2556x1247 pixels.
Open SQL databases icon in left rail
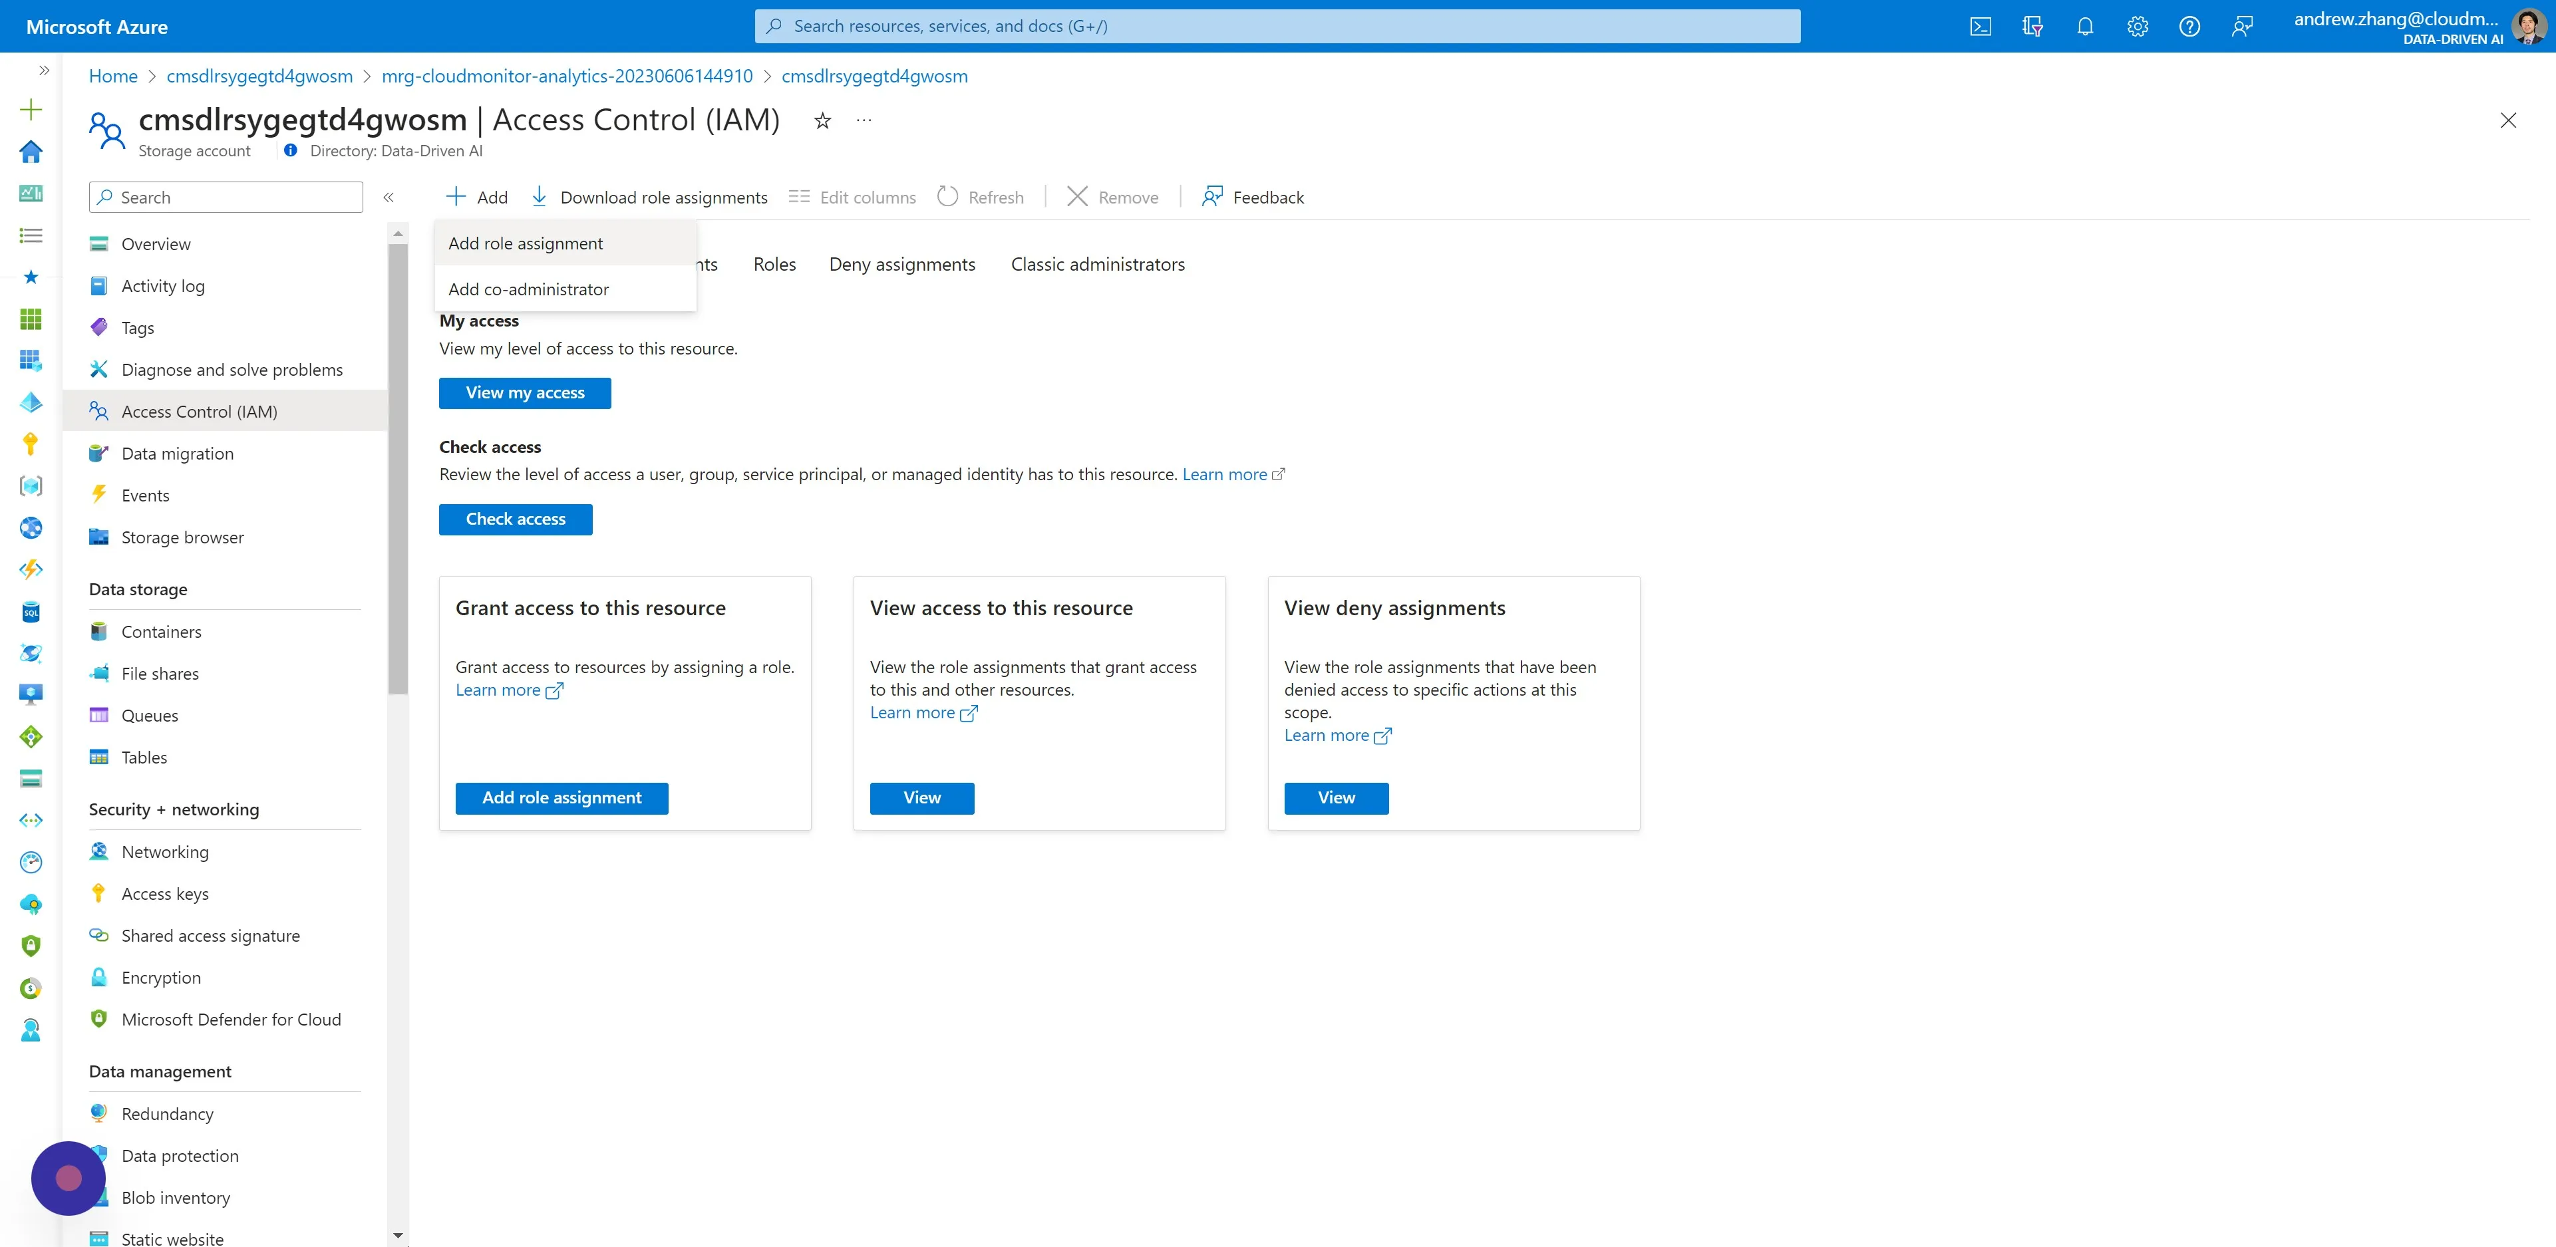[31, 612]
